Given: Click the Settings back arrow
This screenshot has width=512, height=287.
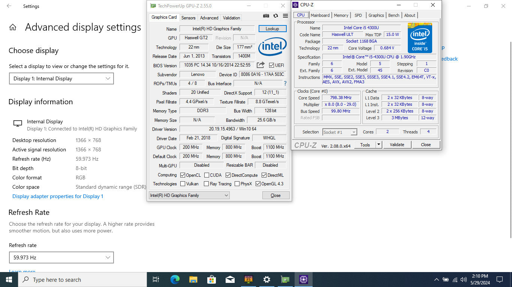Looking at the screenshot, I should pos(9,6).
